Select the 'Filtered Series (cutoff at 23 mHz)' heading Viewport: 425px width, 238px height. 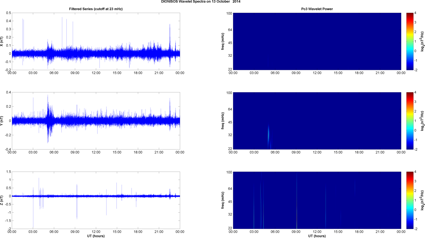coord(96,9)
